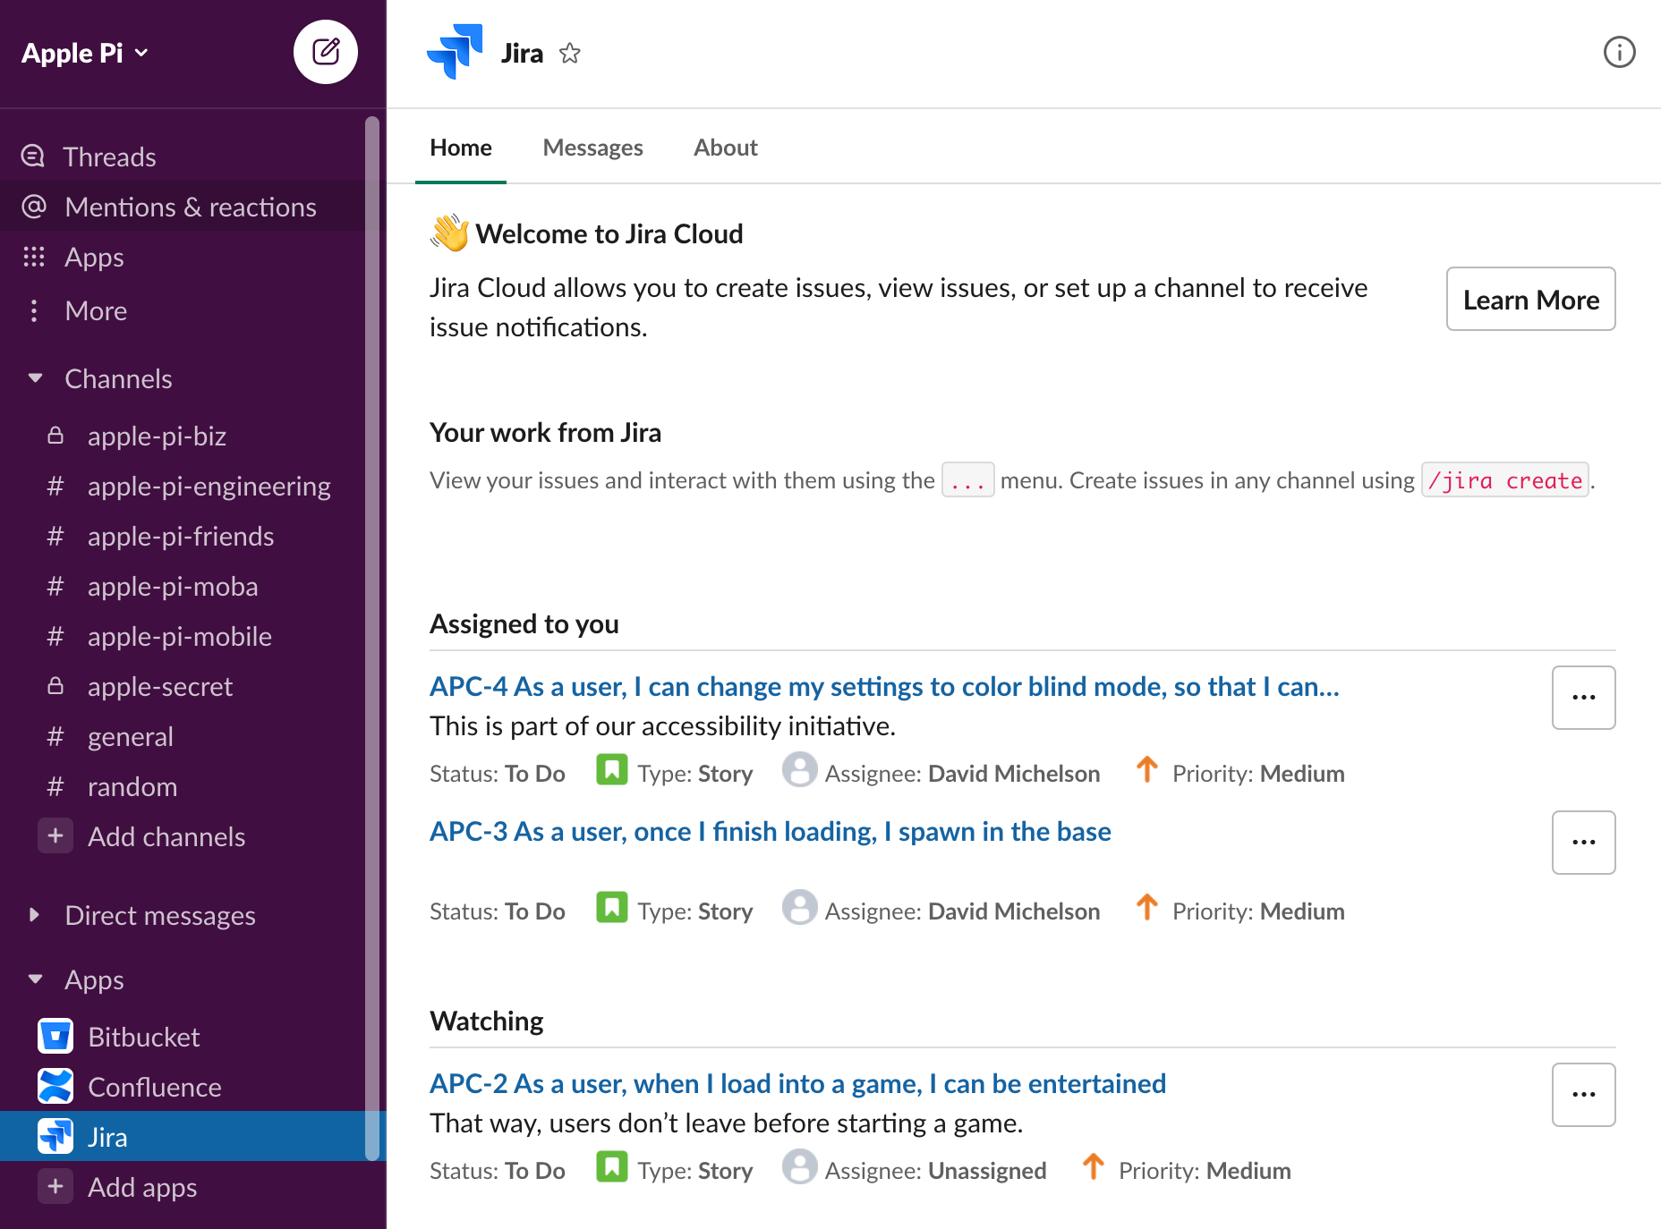Viewport: 1661px width, 1229px height.
Task: Click assignee avatar on APC-4
Action: pos(799,769)
